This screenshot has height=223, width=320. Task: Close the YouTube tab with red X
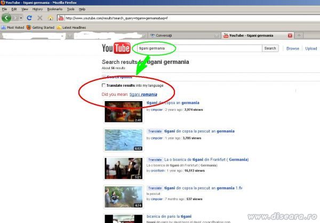(x=290, y=36)
